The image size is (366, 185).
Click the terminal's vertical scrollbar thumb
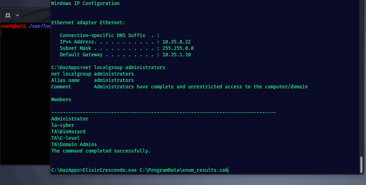tap(361, 165)
